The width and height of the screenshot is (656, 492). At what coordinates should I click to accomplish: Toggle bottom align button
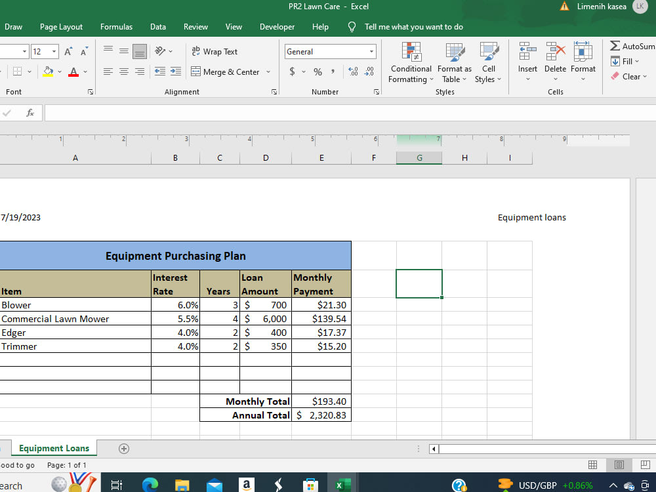(140, 51)
